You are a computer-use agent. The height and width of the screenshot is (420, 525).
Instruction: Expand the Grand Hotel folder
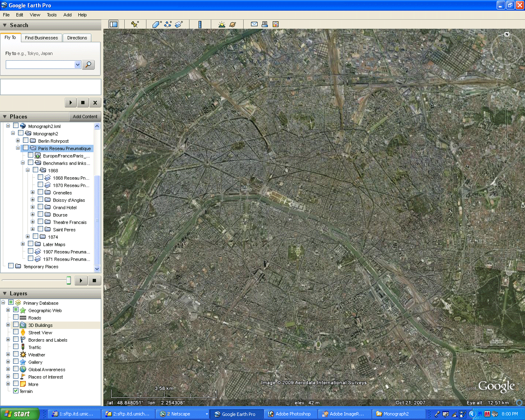tap(32, 207)
